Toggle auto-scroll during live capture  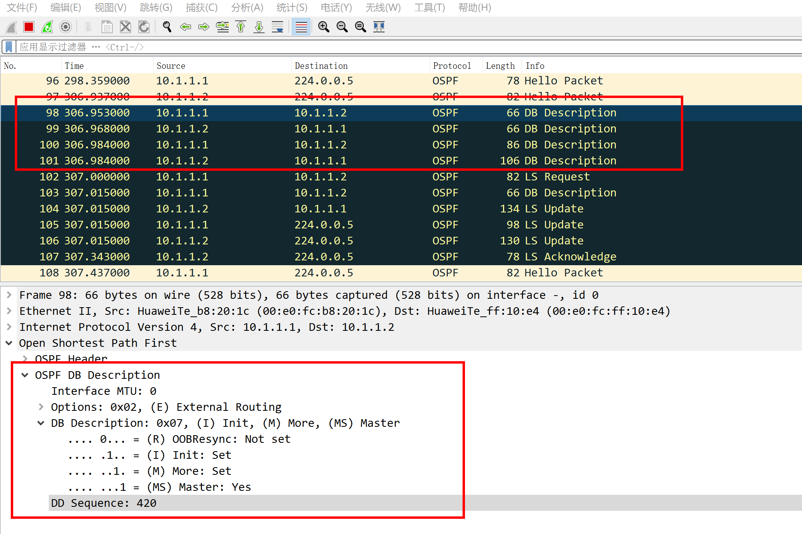[x=277, y=27]
